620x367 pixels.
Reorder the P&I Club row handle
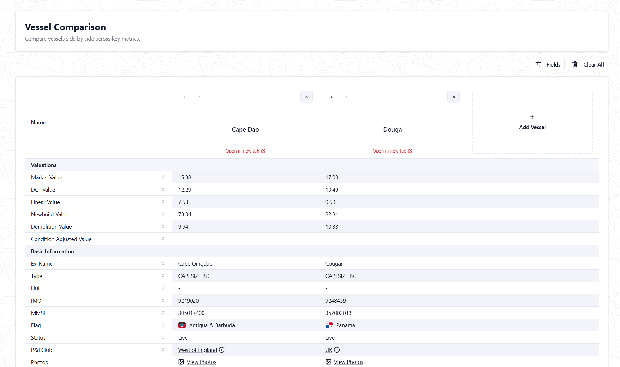[163, 350]
